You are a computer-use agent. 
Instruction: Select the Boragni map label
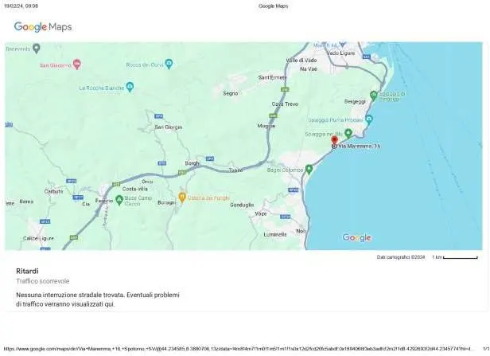point(166,203)
